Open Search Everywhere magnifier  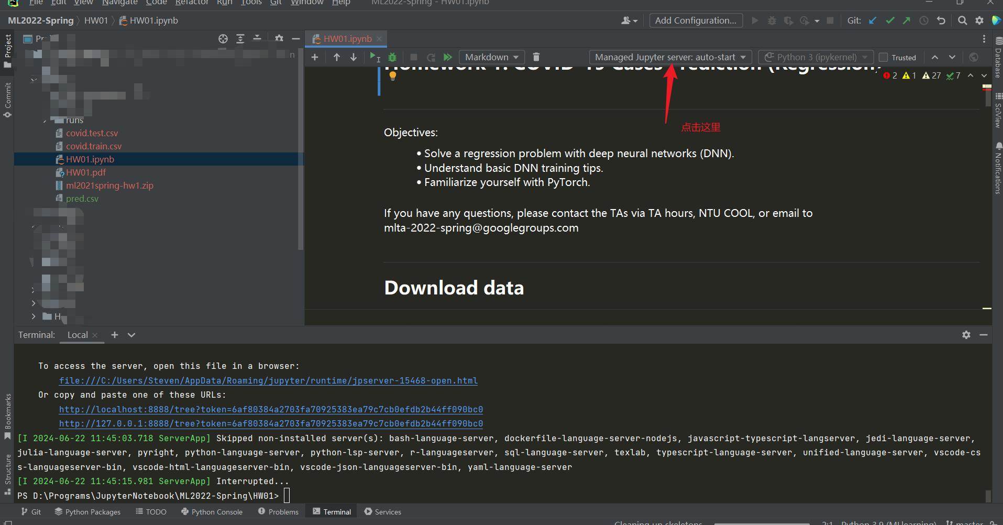pos(963,20)
